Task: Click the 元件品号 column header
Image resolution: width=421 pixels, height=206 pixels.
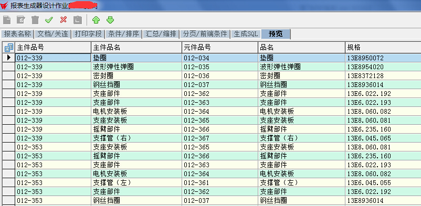Action: (220, 48)
